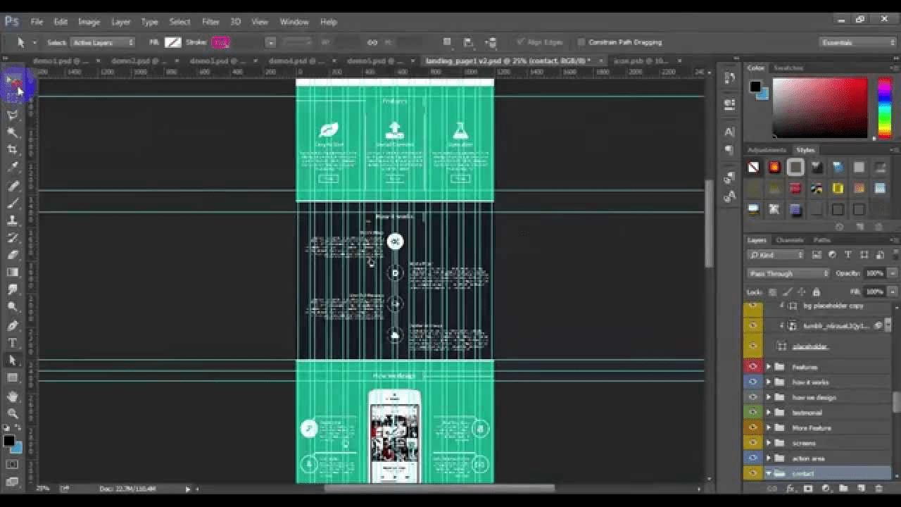Select the Gradient tool

(12, 273)
